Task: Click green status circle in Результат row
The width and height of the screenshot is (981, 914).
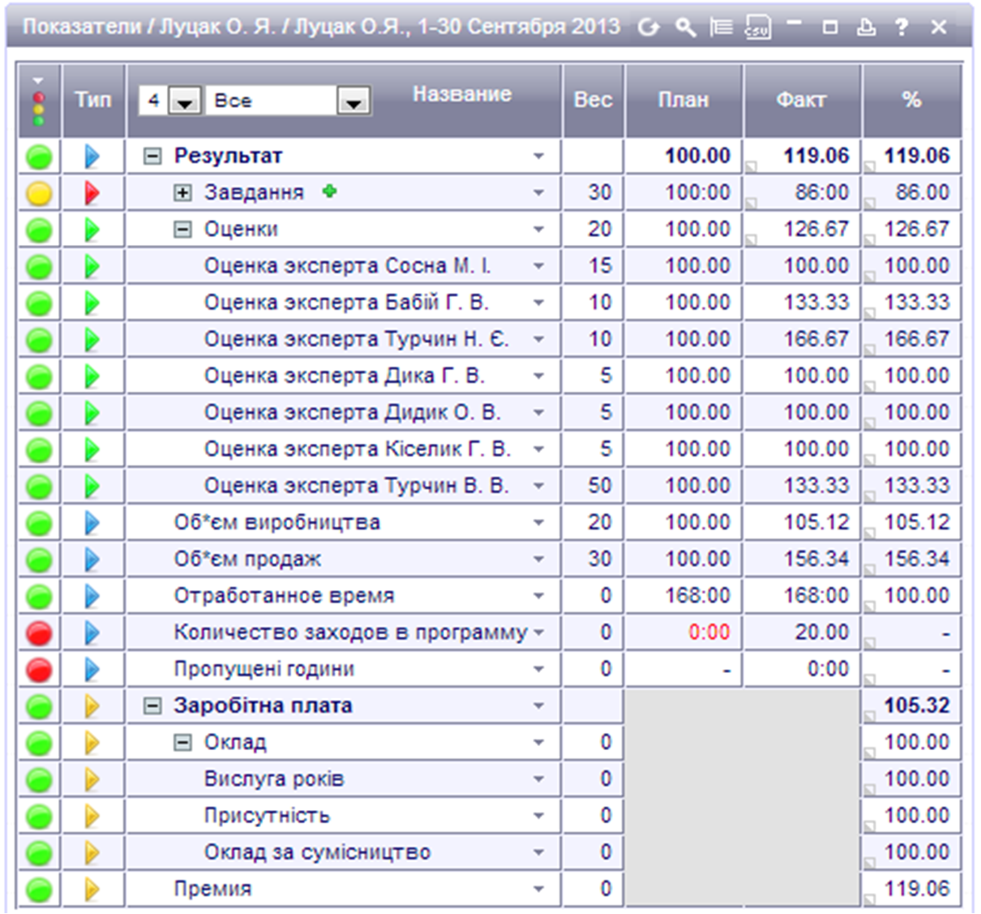Action: pos(39,157)
